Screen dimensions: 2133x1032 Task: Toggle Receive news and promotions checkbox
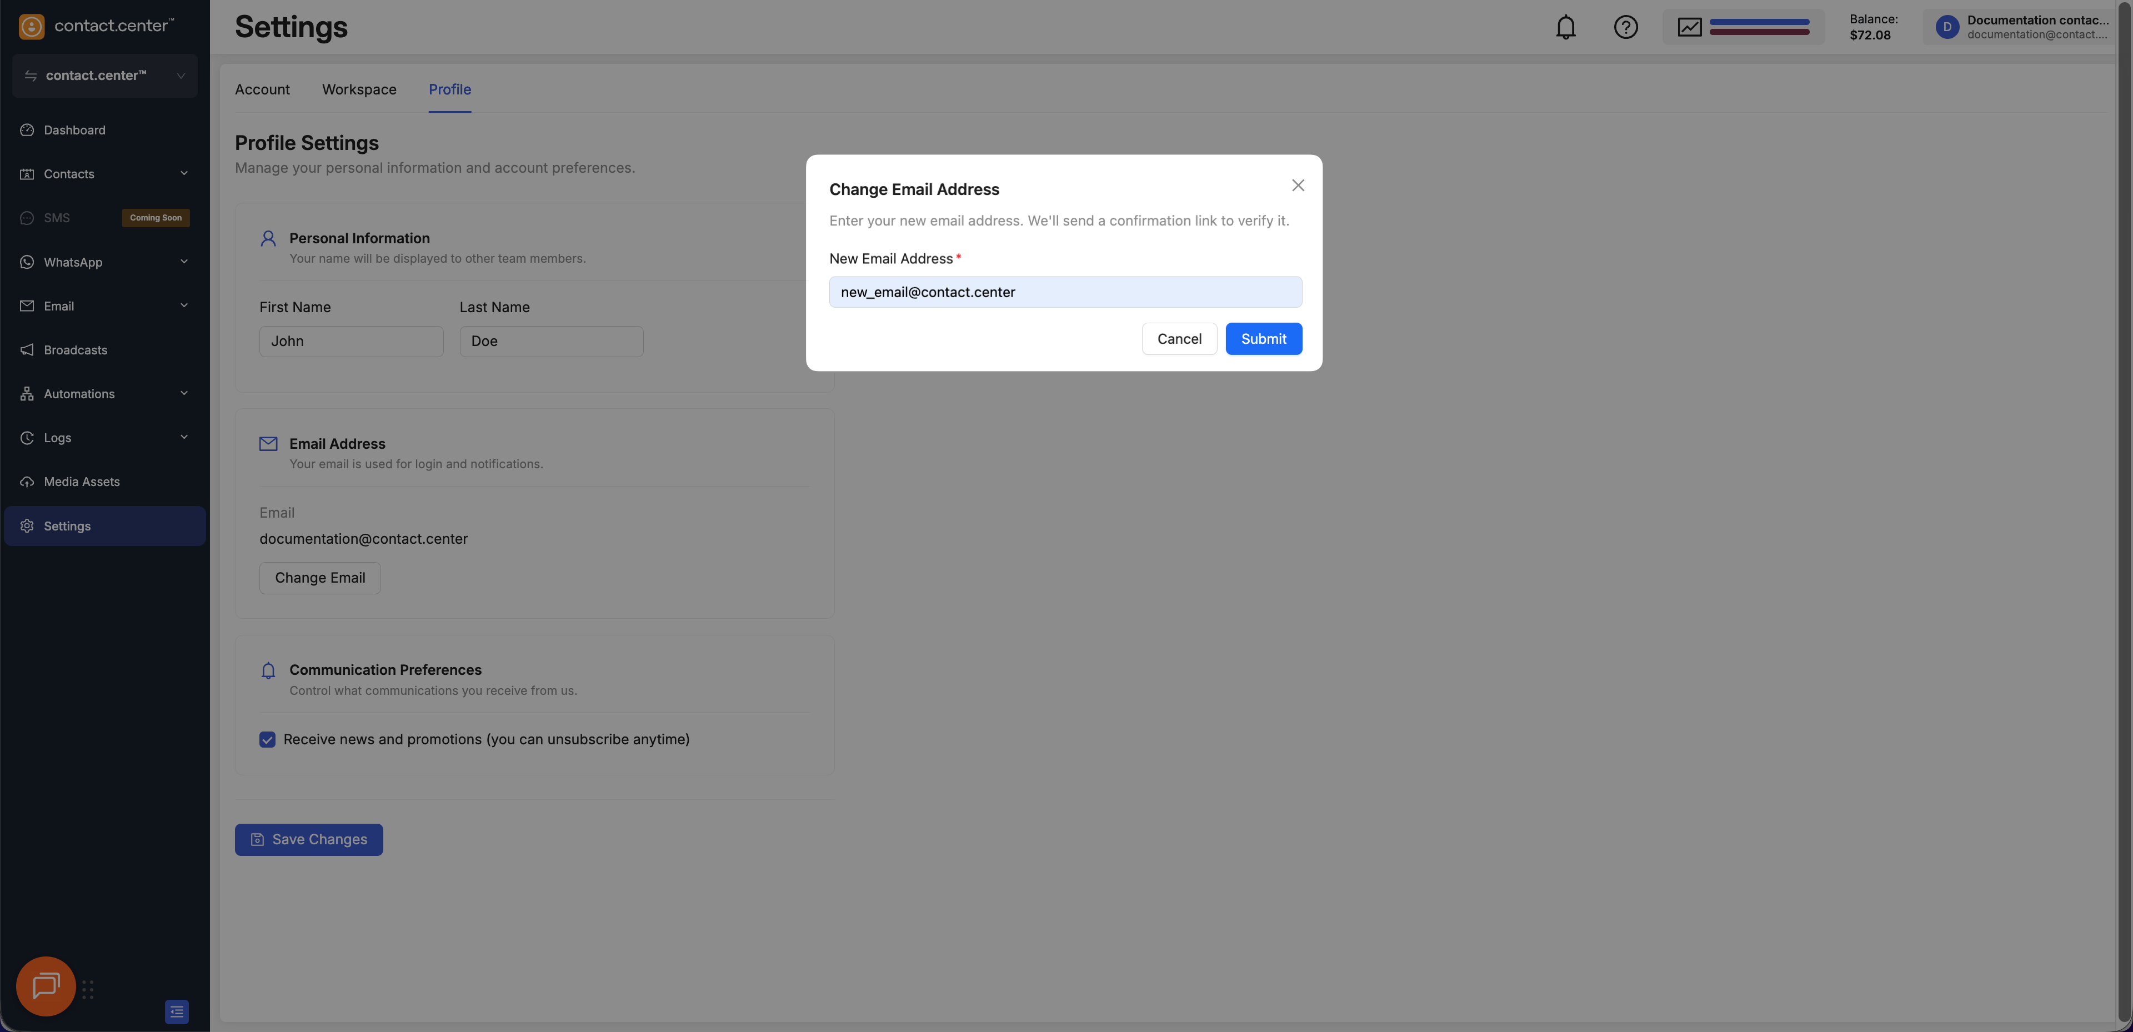pos(267,739)
